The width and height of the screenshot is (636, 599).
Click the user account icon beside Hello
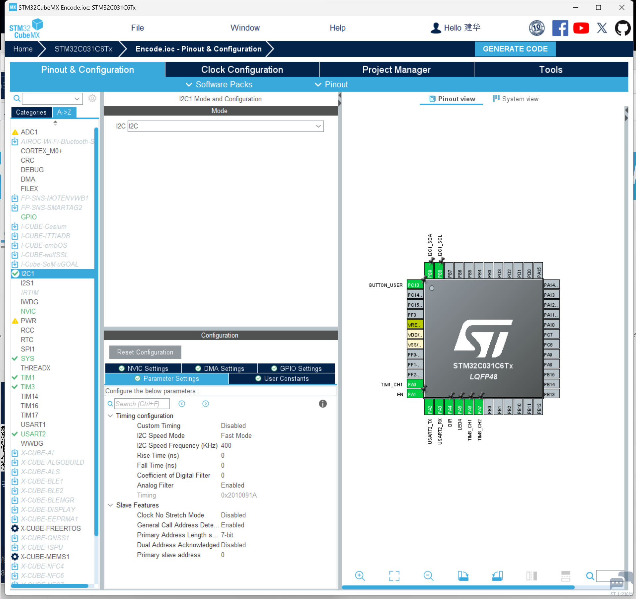[x=436, y=28]
